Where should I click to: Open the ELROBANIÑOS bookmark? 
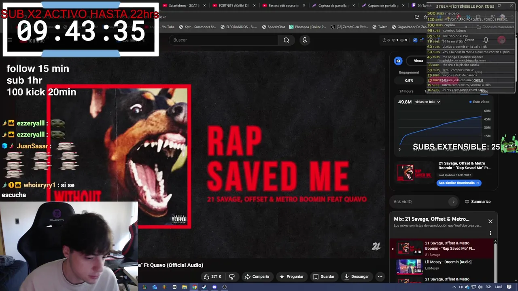click(x=238, y=27)
